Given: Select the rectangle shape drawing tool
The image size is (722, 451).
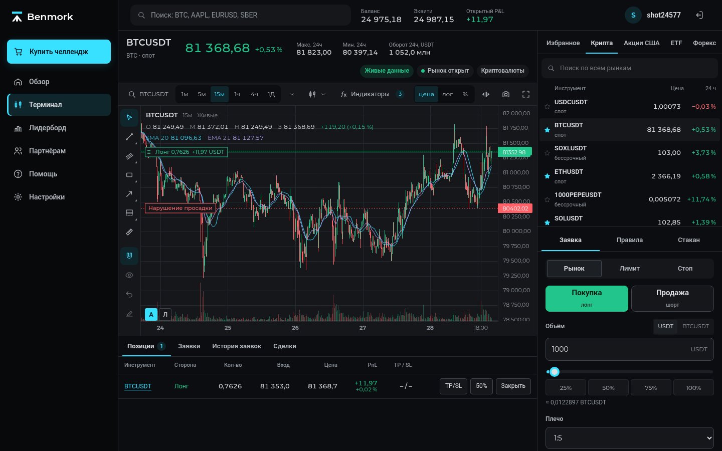Looking at the screenshot, I should [129, 175].
